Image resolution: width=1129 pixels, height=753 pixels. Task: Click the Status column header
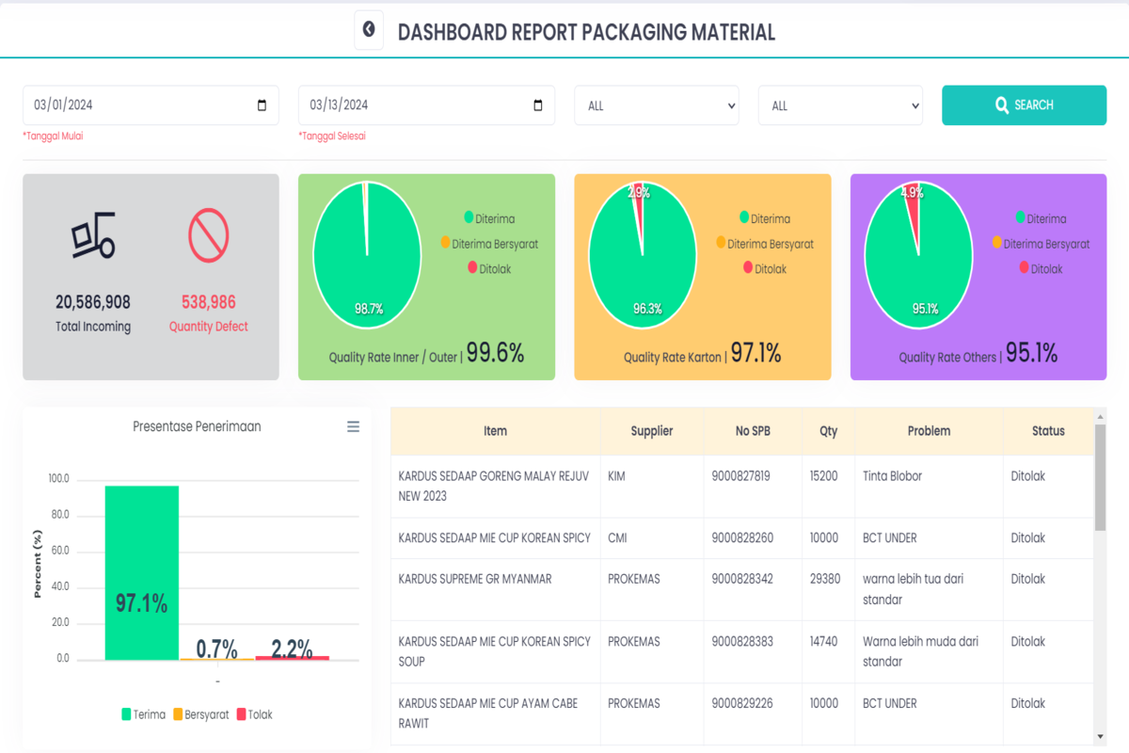pyautogui.click(x=1048, y=431)
